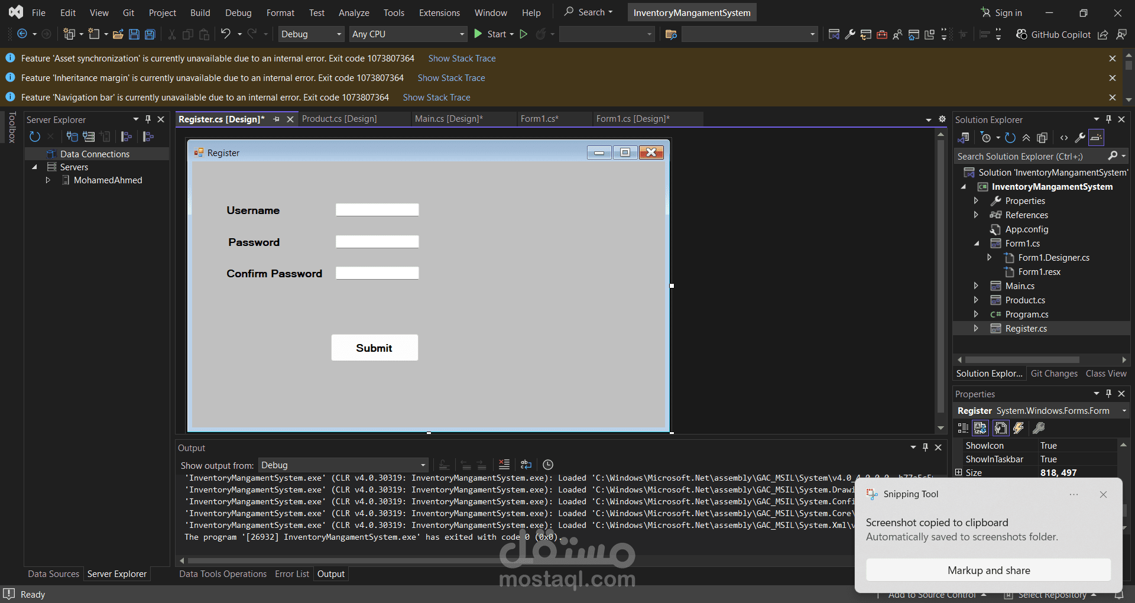This screenshot has width=1135, height=603.
Task: Click the Connect to Database icon in Server Explorer
Action: pos(72,137)
